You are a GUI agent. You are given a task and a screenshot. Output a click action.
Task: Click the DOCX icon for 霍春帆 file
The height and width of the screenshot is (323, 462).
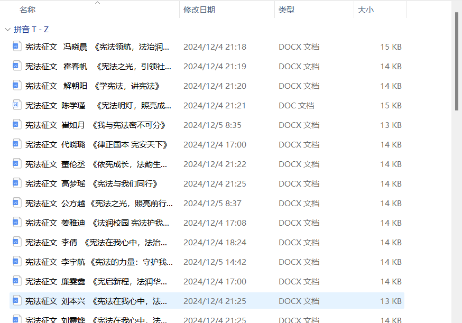click(16, 66)
